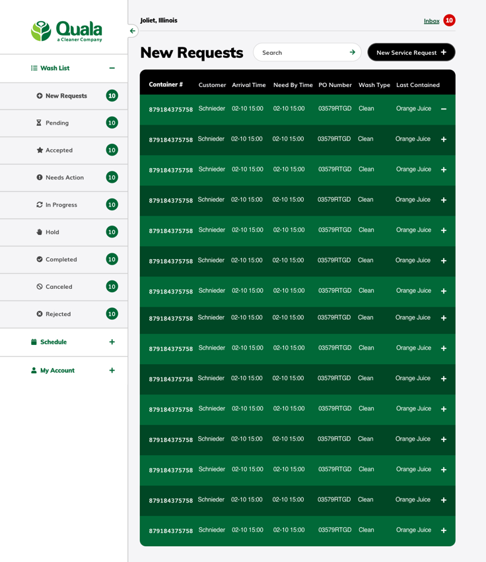The height and width of the screenshot is (562, 486).
Task: Click the red Inbox count badge
Action: pyautogui.click(x=449, y=20)
